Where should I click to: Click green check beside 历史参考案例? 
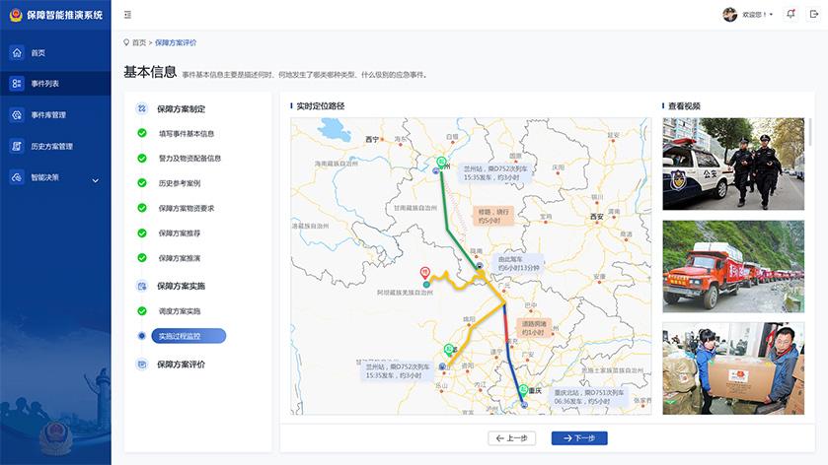pos(142,183)
